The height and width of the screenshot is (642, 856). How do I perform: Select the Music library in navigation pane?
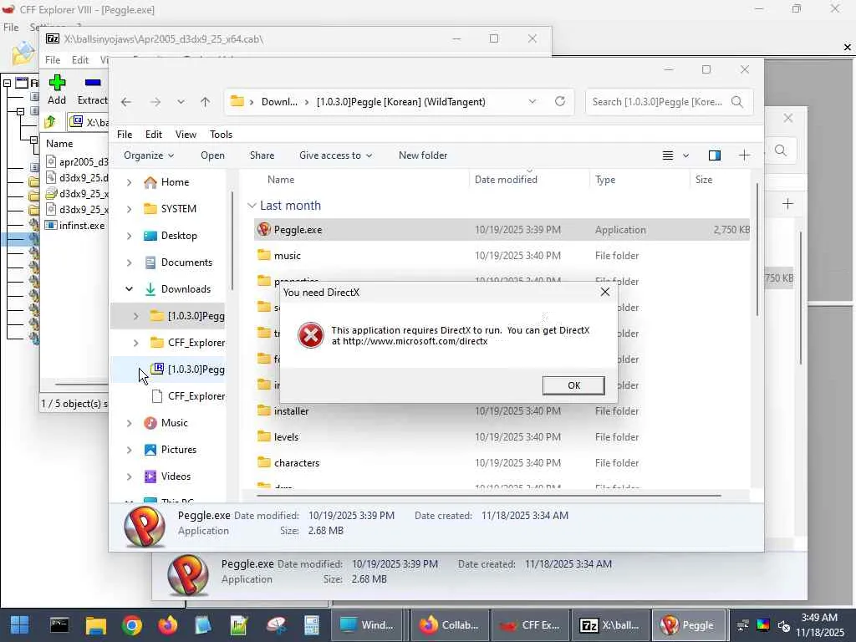point(174,423)
